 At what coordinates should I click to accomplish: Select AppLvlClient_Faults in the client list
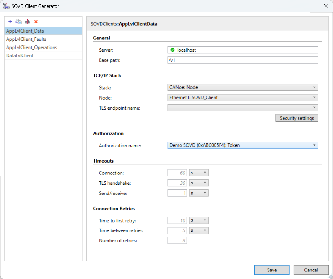[43, 39]
